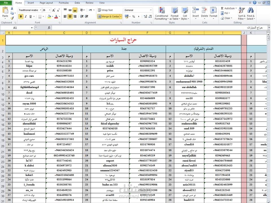Click the Copy icon
Screen dimensions: 271x203
click(x=12, y=13)
